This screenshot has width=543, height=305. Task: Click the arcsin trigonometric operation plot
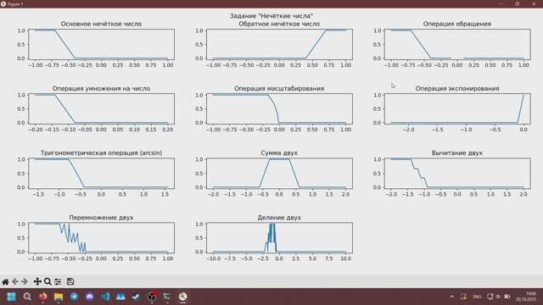[102, 174]
